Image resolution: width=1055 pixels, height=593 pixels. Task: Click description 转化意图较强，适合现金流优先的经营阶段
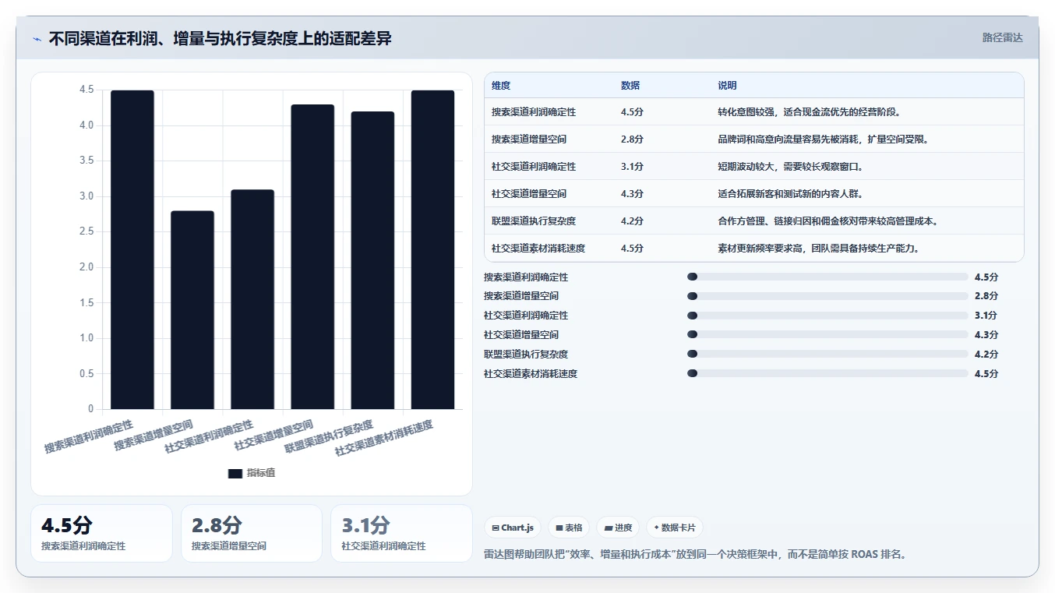[x=810, y=112]
